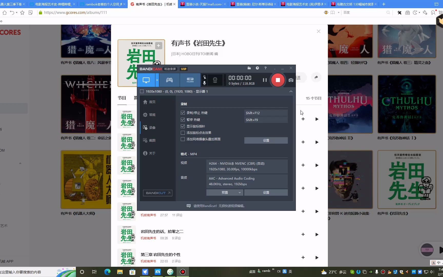Add album cover with plus icon
The image size is (443, 277).
point(158,46)
